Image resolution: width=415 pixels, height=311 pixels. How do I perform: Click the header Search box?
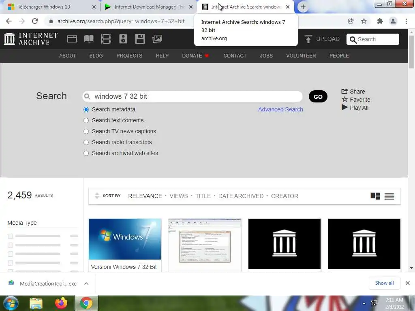coord(373,39)
